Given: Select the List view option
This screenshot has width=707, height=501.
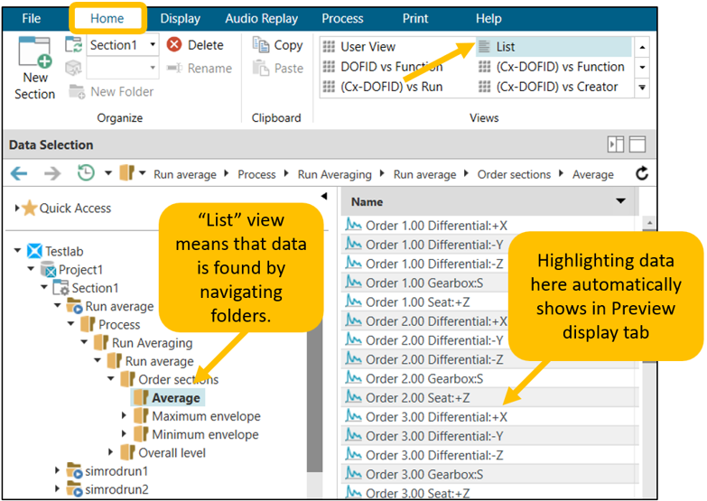Looking at the screenshot, I should (506, 47).
